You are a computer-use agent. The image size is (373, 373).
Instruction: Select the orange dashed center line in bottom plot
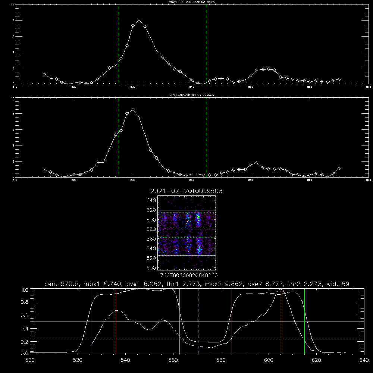pos(198,321)
